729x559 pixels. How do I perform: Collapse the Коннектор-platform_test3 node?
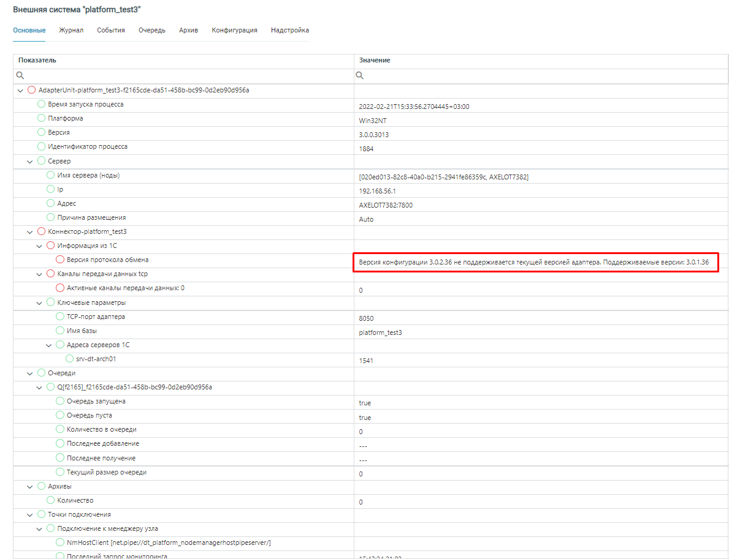[29, 231]
